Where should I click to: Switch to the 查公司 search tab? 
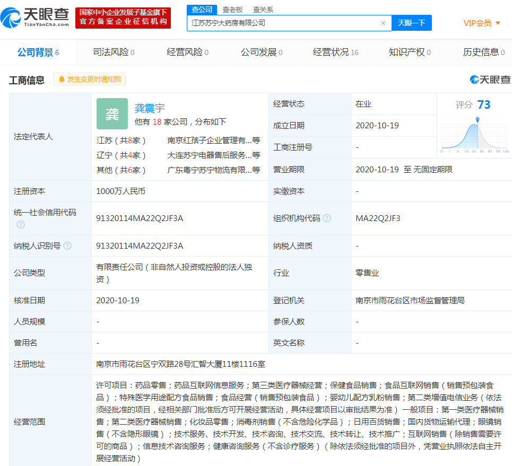pos(202,10)
